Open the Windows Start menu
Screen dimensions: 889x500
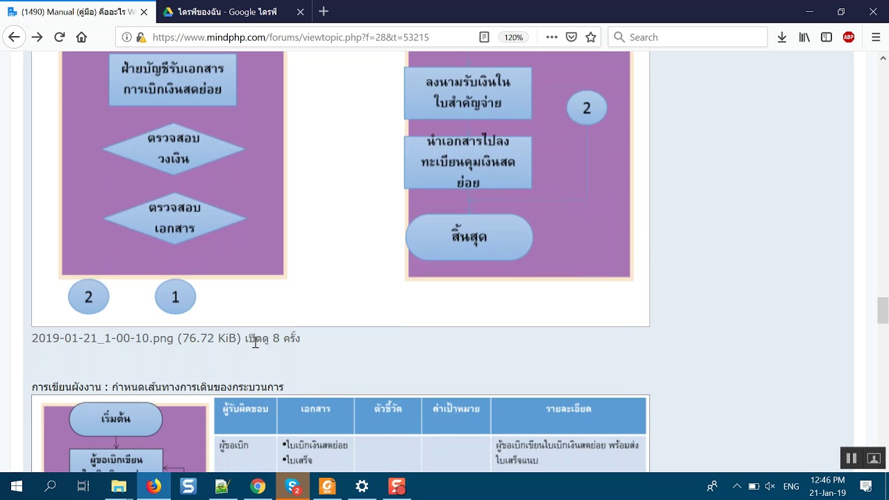point(17,486)
